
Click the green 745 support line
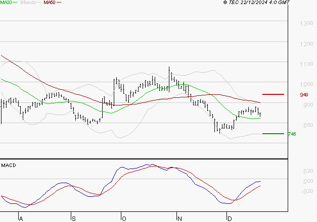273,134
